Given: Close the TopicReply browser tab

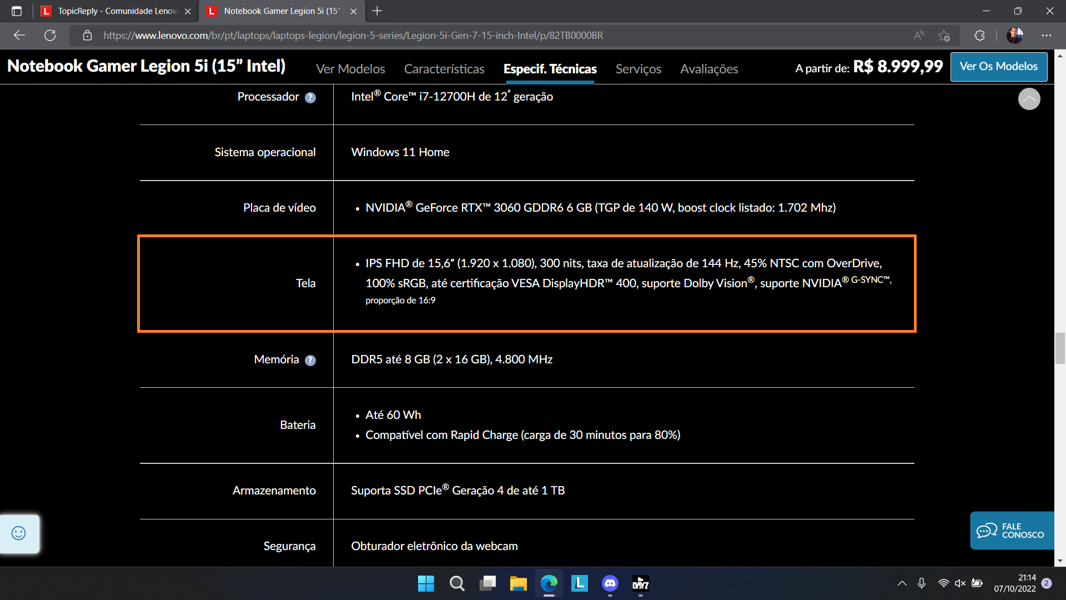Looking at the screenshot, I should click(x=188, y=11).
